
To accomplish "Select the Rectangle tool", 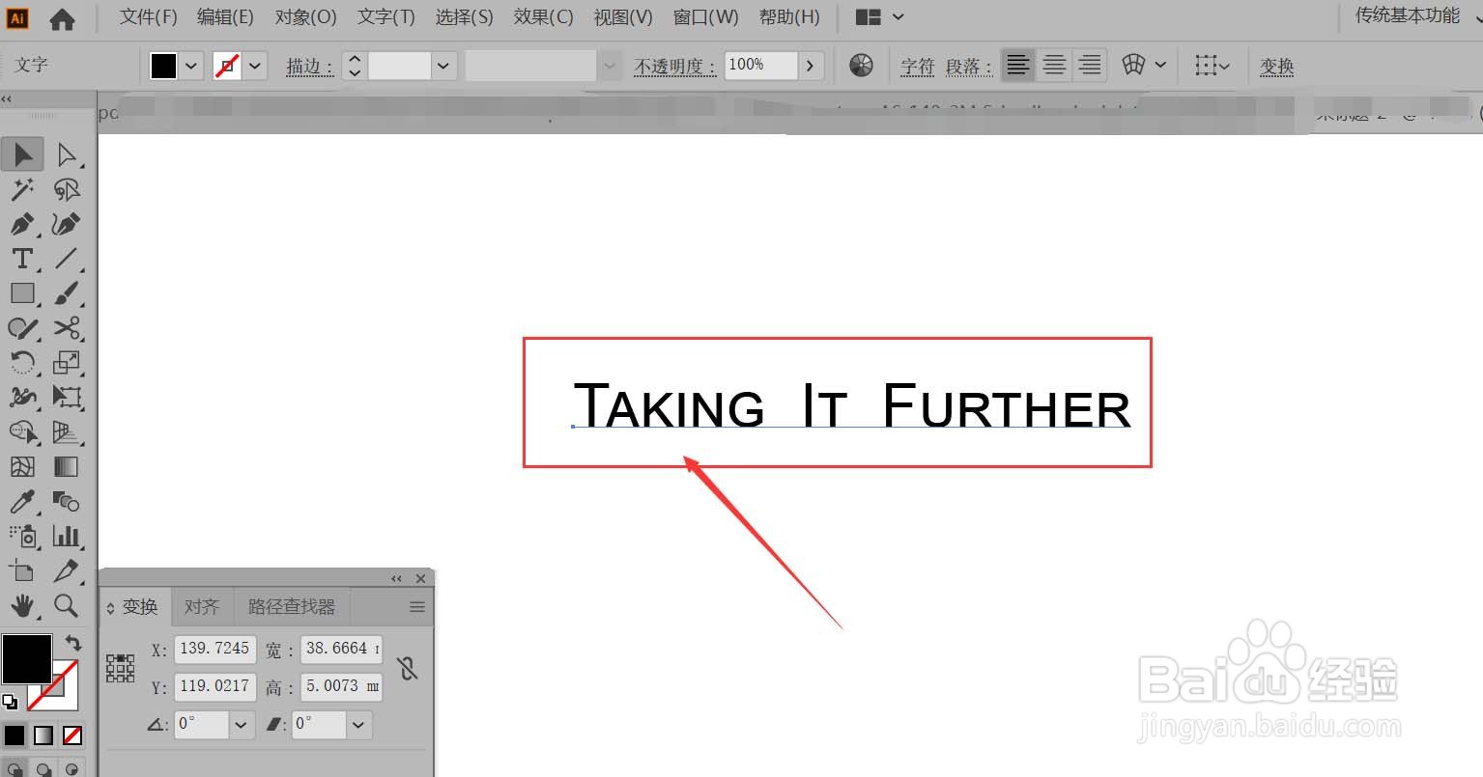I will [22, 293].
